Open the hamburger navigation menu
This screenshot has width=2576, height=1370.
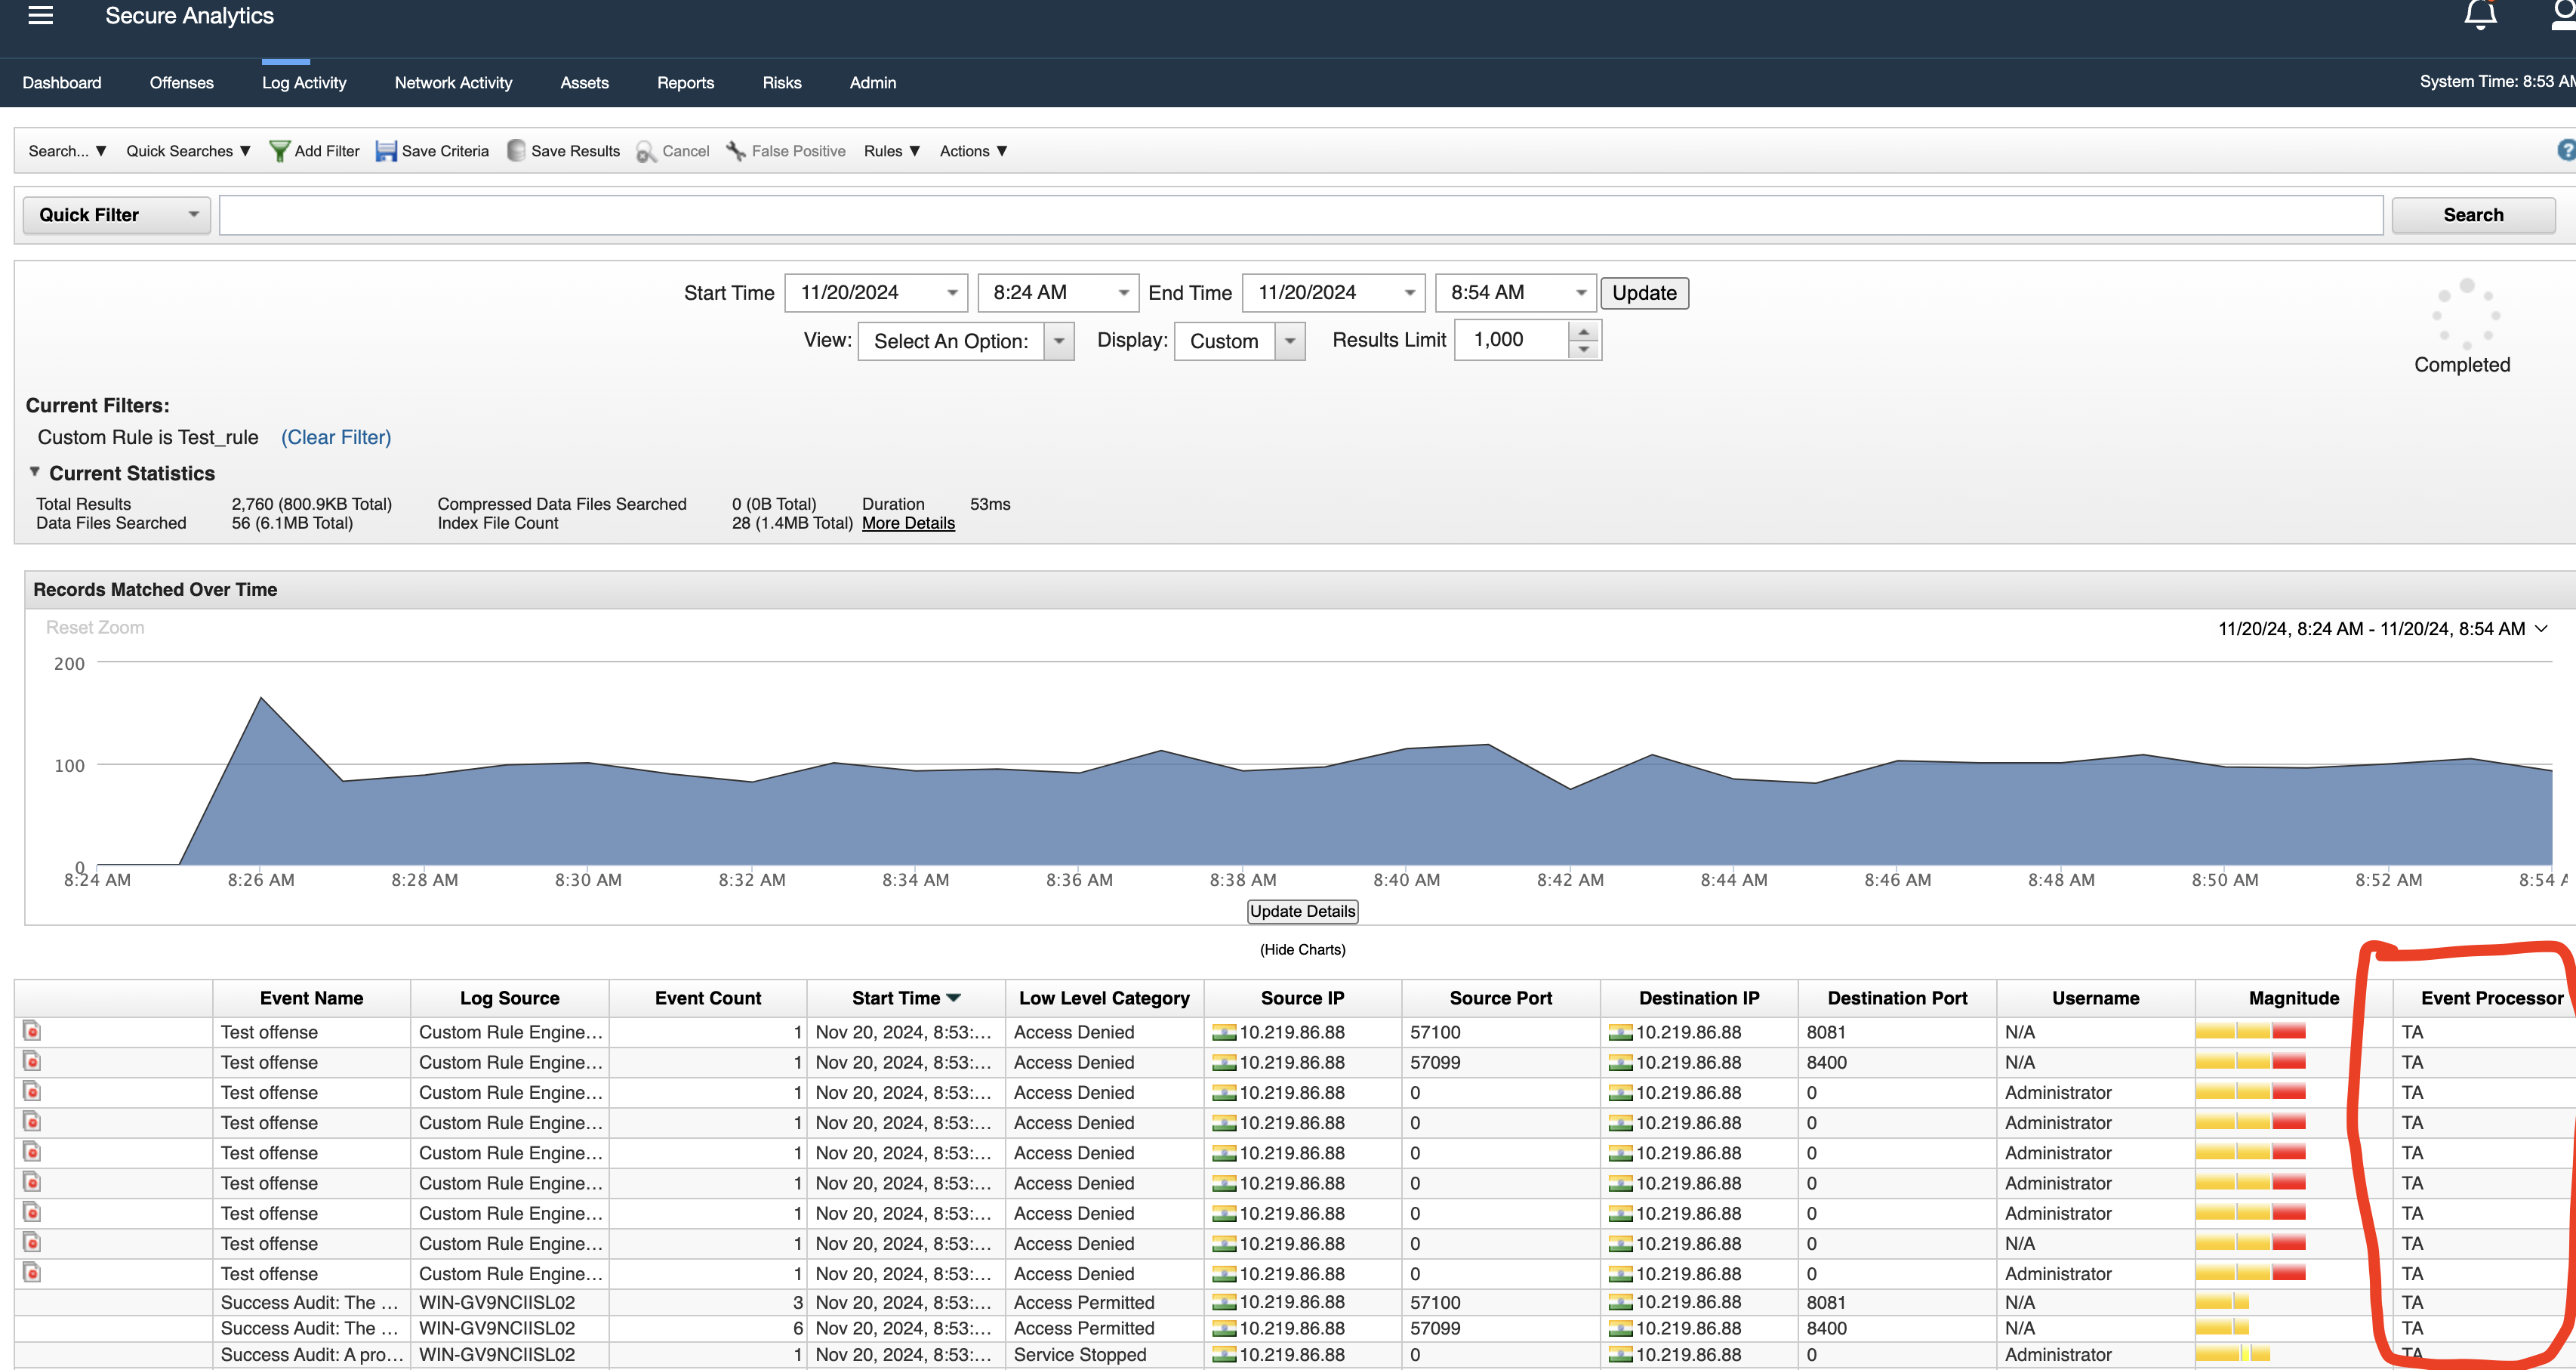41,15
